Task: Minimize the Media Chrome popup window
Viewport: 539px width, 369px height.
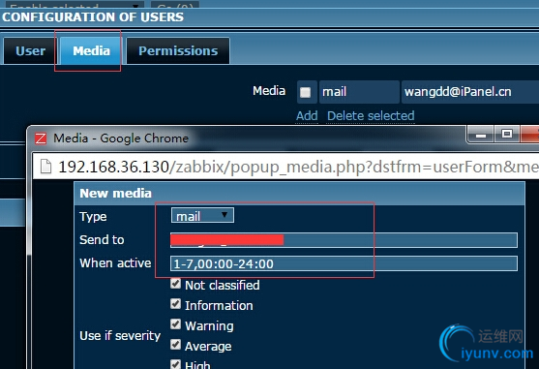Action: pos(481,135)
